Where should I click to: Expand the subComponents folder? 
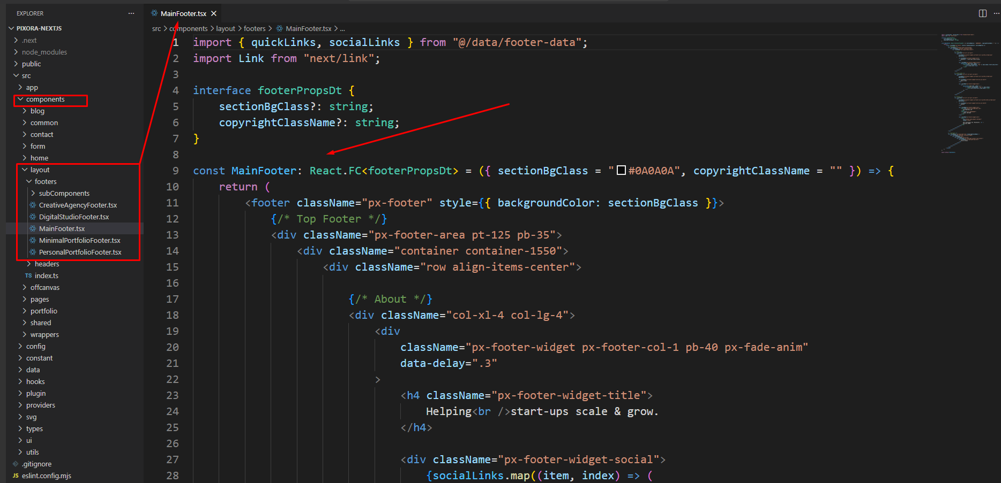(x=33, y=194)
